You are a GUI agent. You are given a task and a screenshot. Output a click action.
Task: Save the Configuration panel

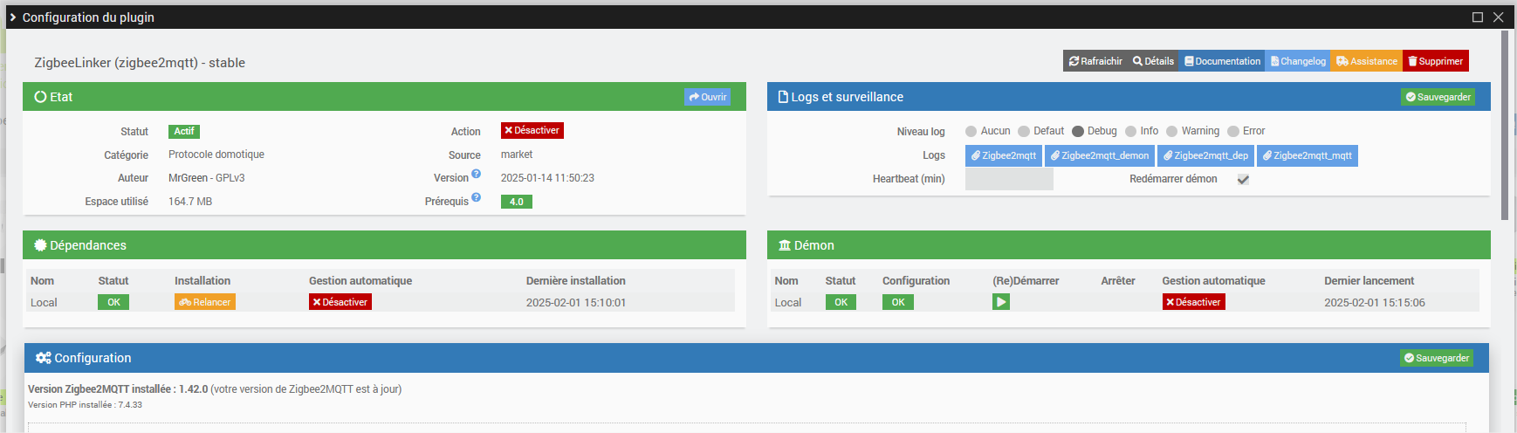1437,358
